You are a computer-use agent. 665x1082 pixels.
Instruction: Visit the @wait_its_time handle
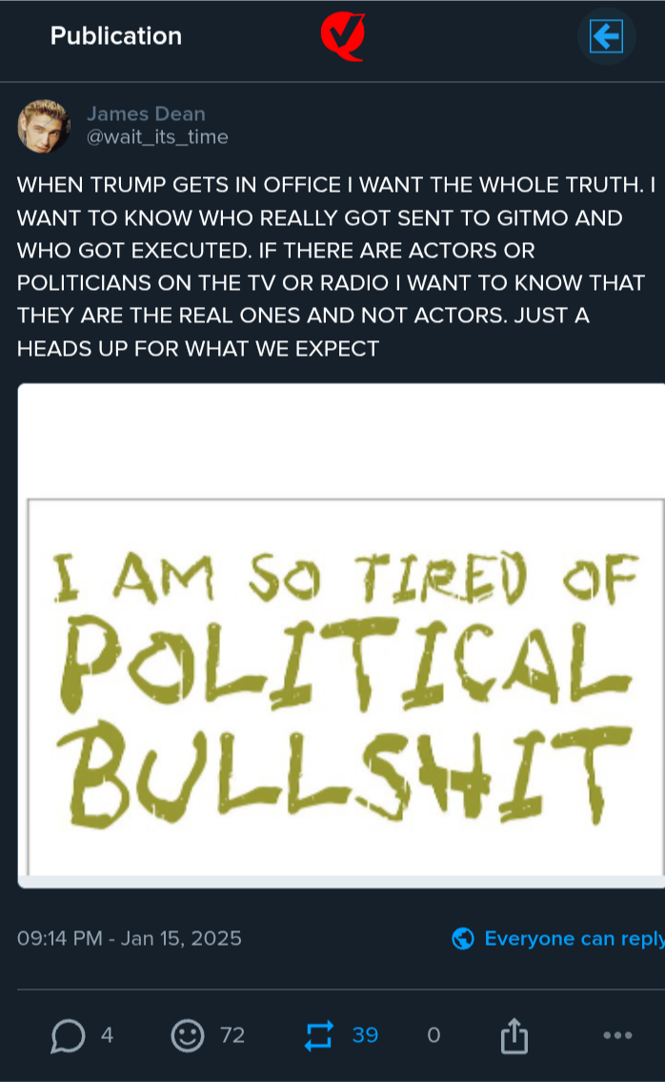point(157,136)
